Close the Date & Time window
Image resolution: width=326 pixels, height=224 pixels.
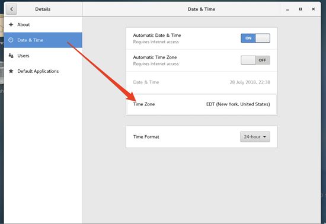(x=314, y=9)
